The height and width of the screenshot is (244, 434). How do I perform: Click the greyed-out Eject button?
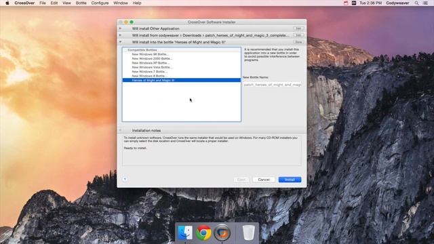click(241, 180)
